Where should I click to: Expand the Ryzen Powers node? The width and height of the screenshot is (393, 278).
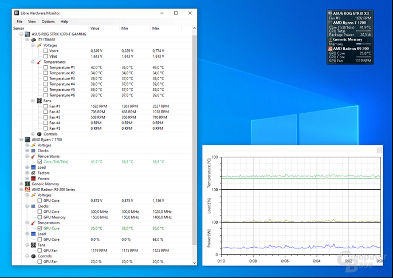click(x=27, y=178)
